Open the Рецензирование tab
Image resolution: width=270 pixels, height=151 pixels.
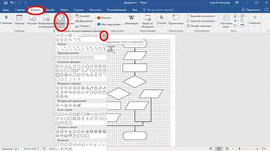pos(117,10)
